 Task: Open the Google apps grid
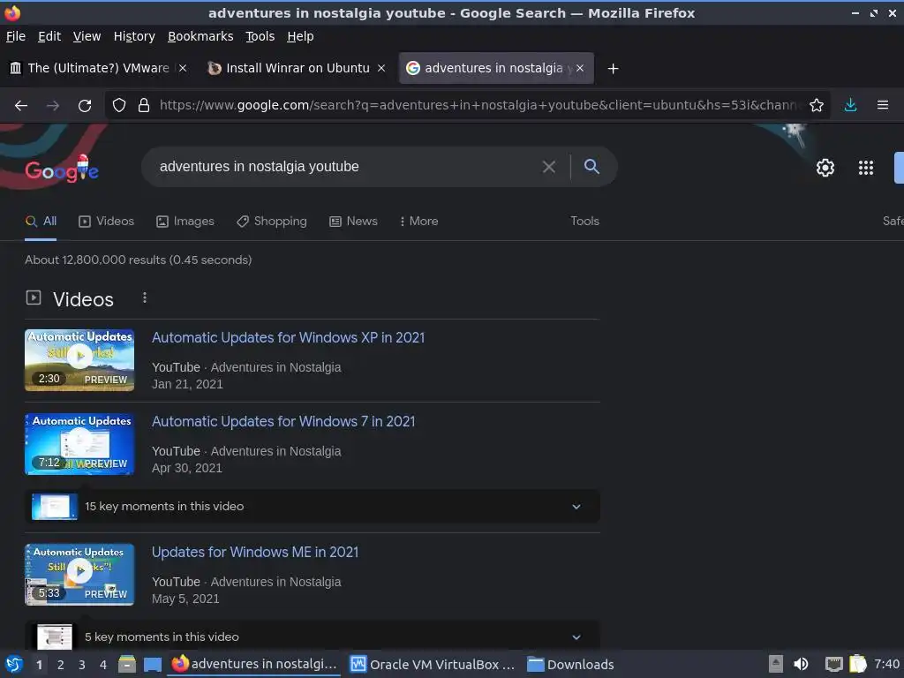866,168
